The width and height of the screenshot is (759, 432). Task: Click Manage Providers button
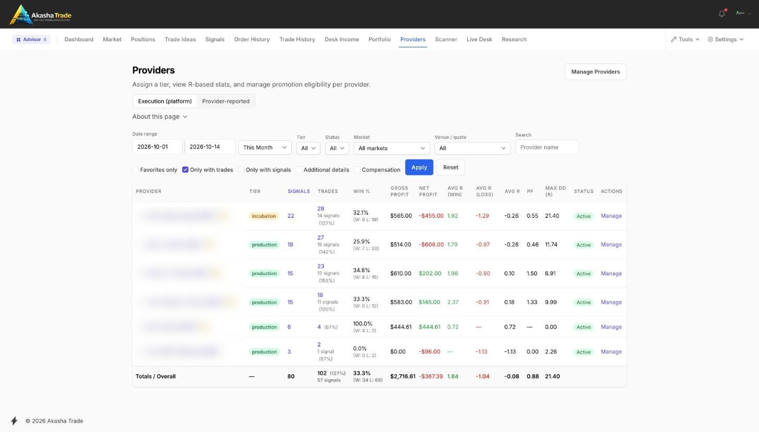pos(595,72)
